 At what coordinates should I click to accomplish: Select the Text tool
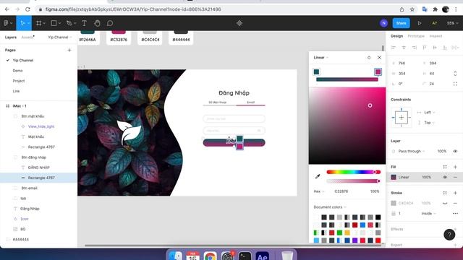pyautogui.click(x=84, y=23)
